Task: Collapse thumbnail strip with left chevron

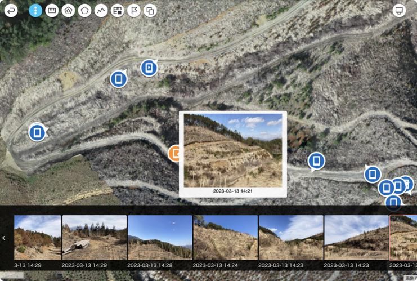Action: (4, 238)
